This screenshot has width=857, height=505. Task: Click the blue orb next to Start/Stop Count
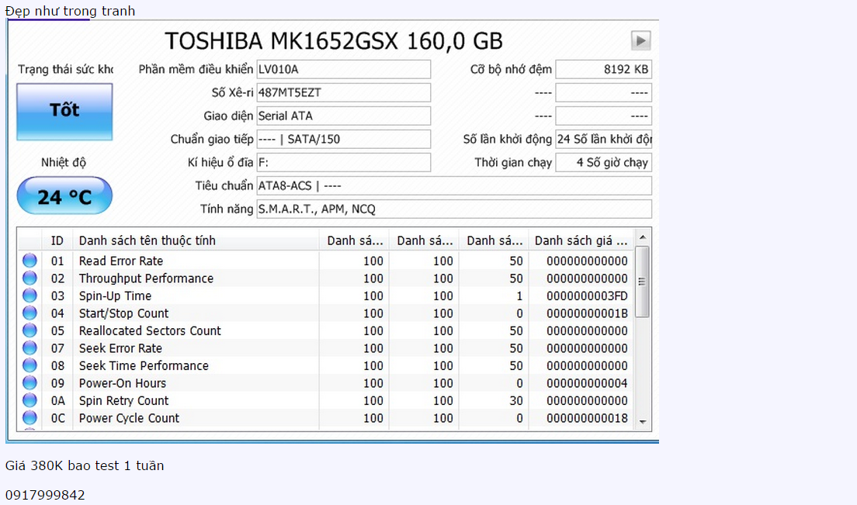[29, 313]
